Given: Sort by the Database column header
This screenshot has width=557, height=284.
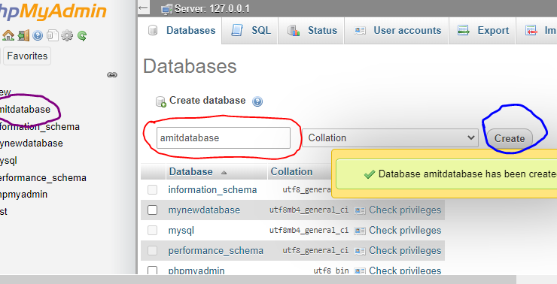Looking at the screenshot, I should coord(190,171).
